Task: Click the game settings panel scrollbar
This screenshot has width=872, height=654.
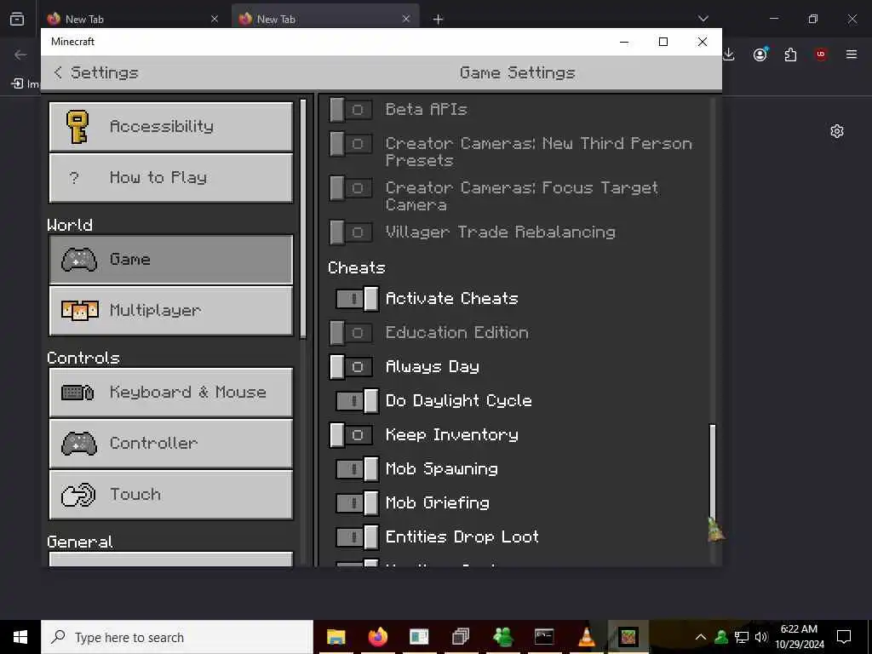Action: pyautogui.click(x=713, y=472)
